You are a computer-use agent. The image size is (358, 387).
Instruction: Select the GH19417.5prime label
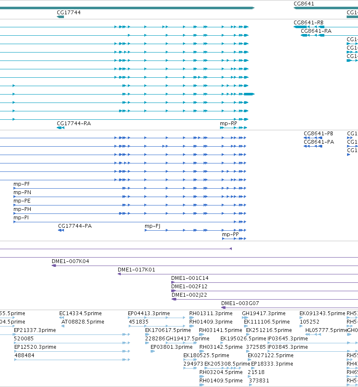point(187,339)
